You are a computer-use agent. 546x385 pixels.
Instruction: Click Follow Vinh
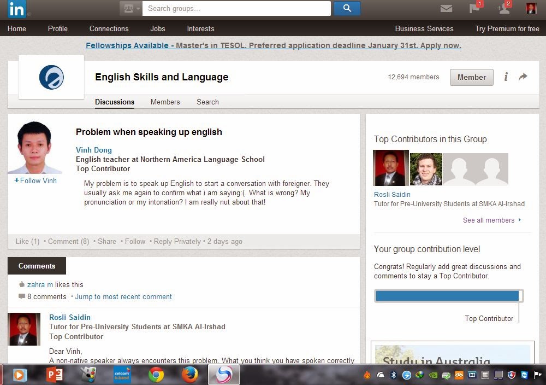coord(35,180)
